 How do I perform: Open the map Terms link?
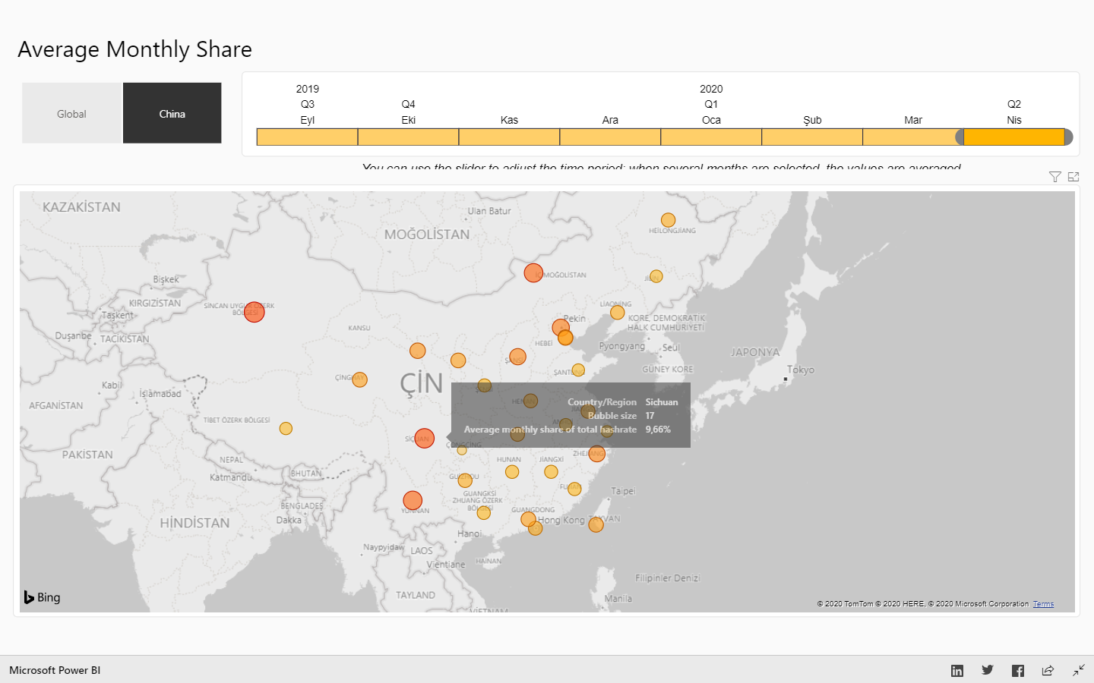click(x=1043, y=604)
